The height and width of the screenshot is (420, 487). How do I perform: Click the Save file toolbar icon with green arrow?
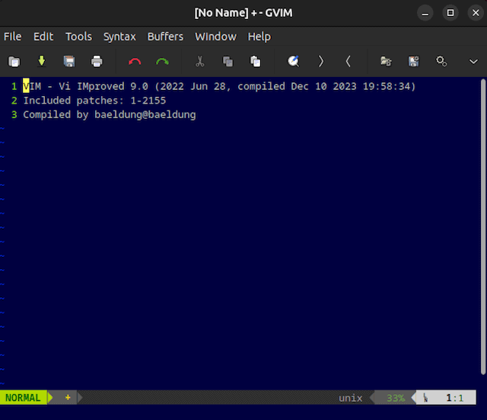[x=41, y=61]
